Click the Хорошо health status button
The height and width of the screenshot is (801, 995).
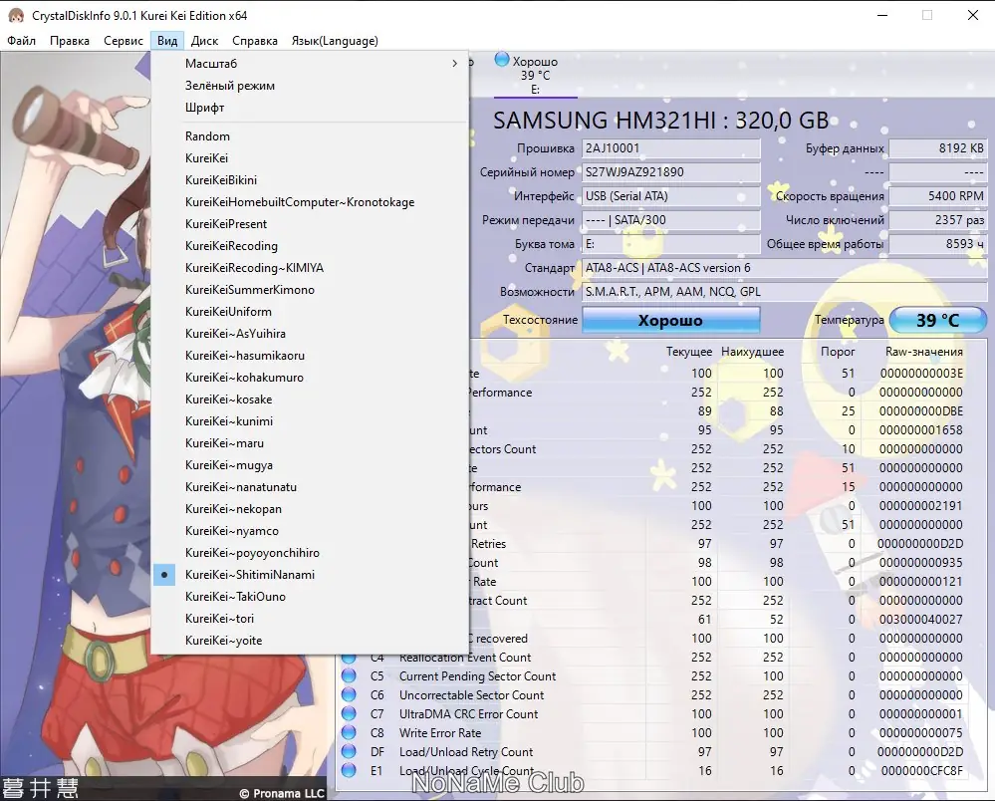[670, 320]
